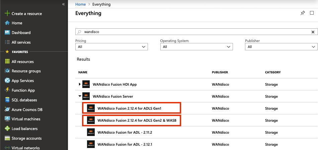This screenshot has height=150, width=318.
Task: Click WANdisco Fusion Server logo icon
Action: 86,96
